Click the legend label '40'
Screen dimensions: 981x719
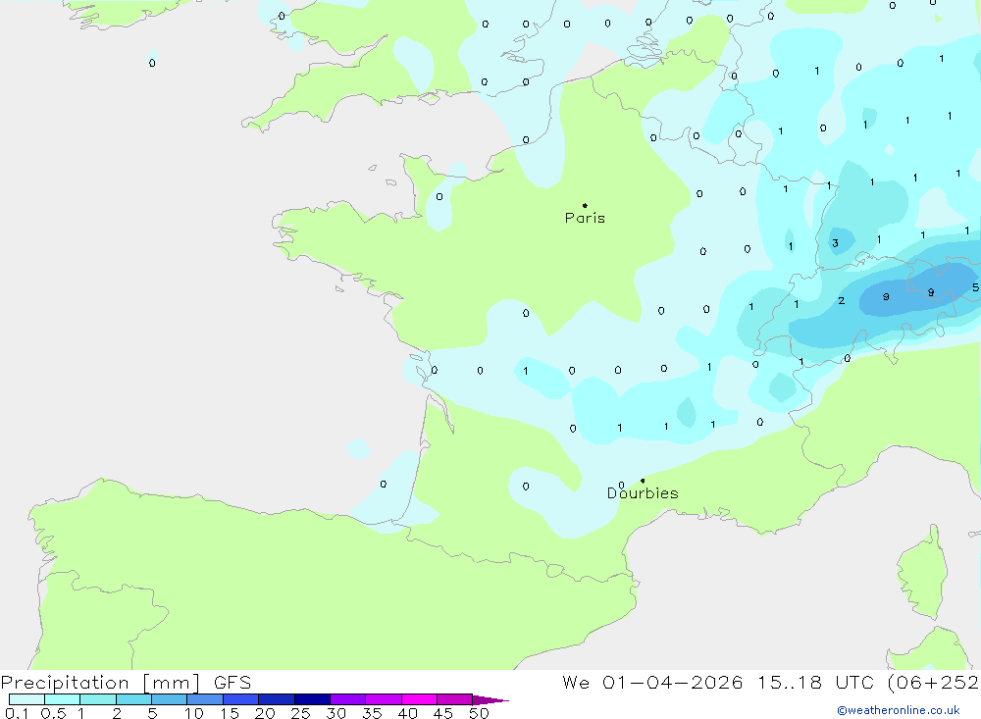(407, 713)
